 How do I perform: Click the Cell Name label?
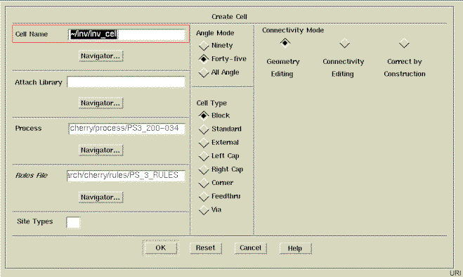32,34
